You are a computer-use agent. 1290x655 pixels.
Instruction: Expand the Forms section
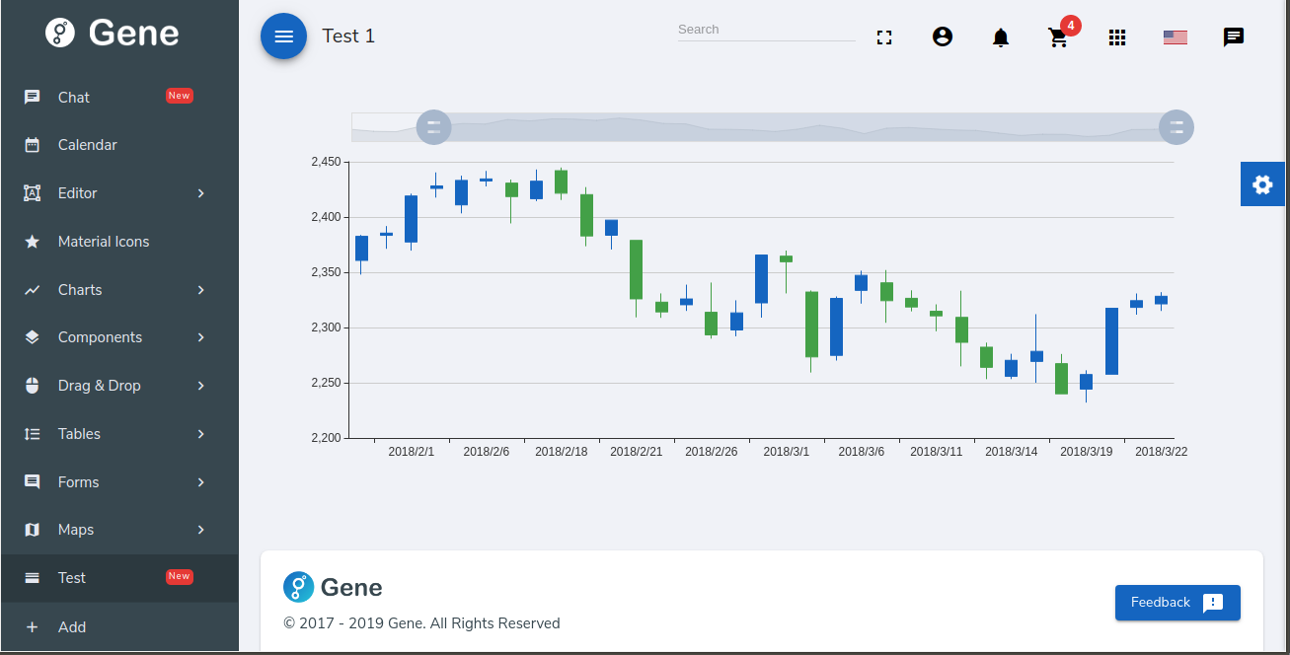tap(79, 481)
